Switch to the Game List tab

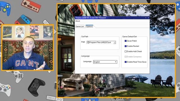tap(80, 26)
